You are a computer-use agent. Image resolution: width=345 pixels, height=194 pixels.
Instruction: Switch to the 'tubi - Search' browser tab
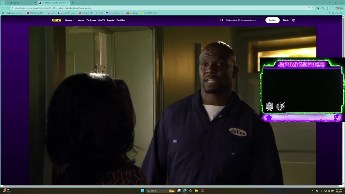(22, 3)
